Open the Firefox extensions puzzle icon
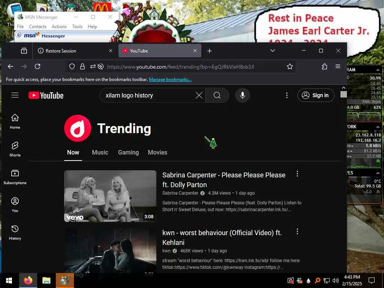Screen dimensions: 384x288 point(324,67)
